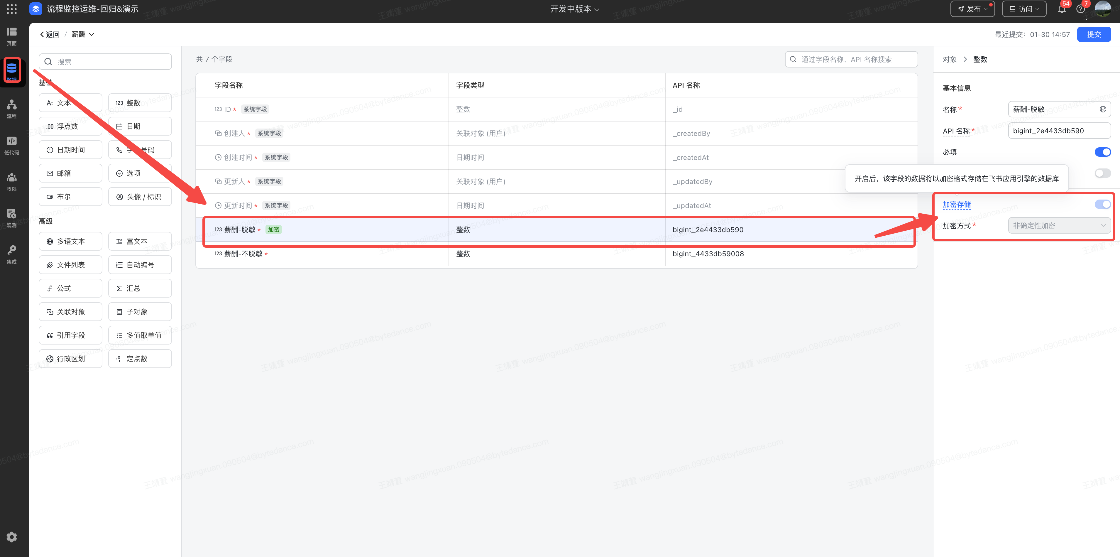Add a 汇总 rollup field

coord(140,288)
